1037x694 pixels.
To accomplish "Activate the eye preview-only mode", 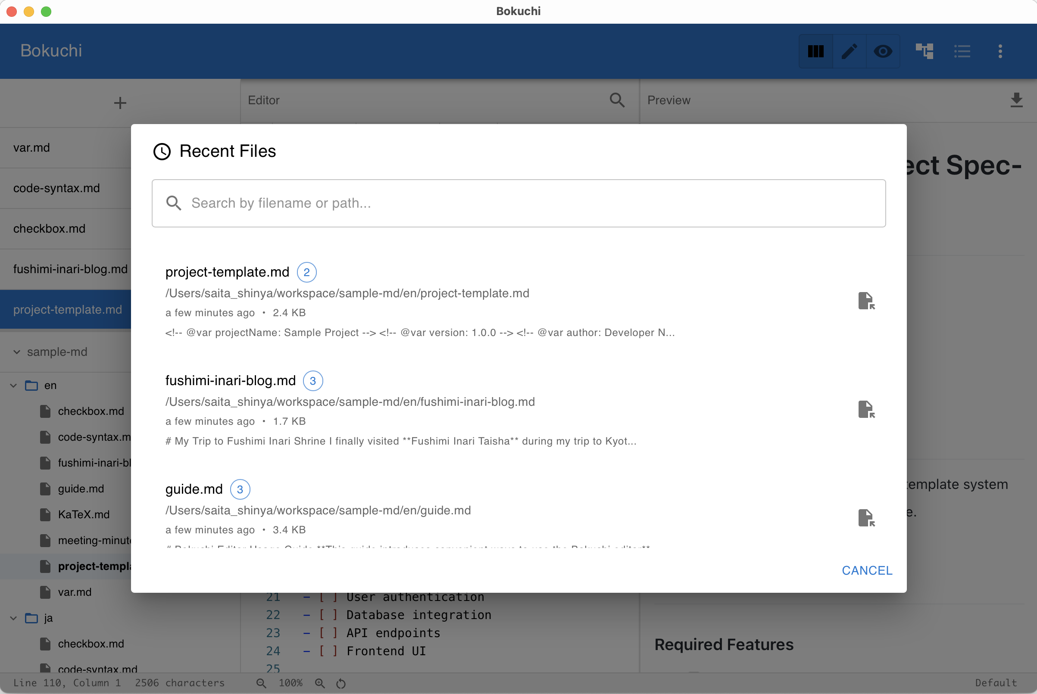I will pos(883,51).
